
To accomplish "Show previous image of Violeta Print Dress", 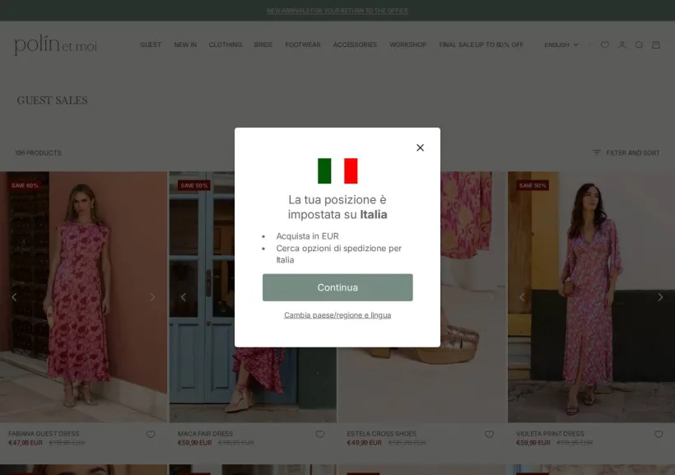I will (x=522, y=297).
